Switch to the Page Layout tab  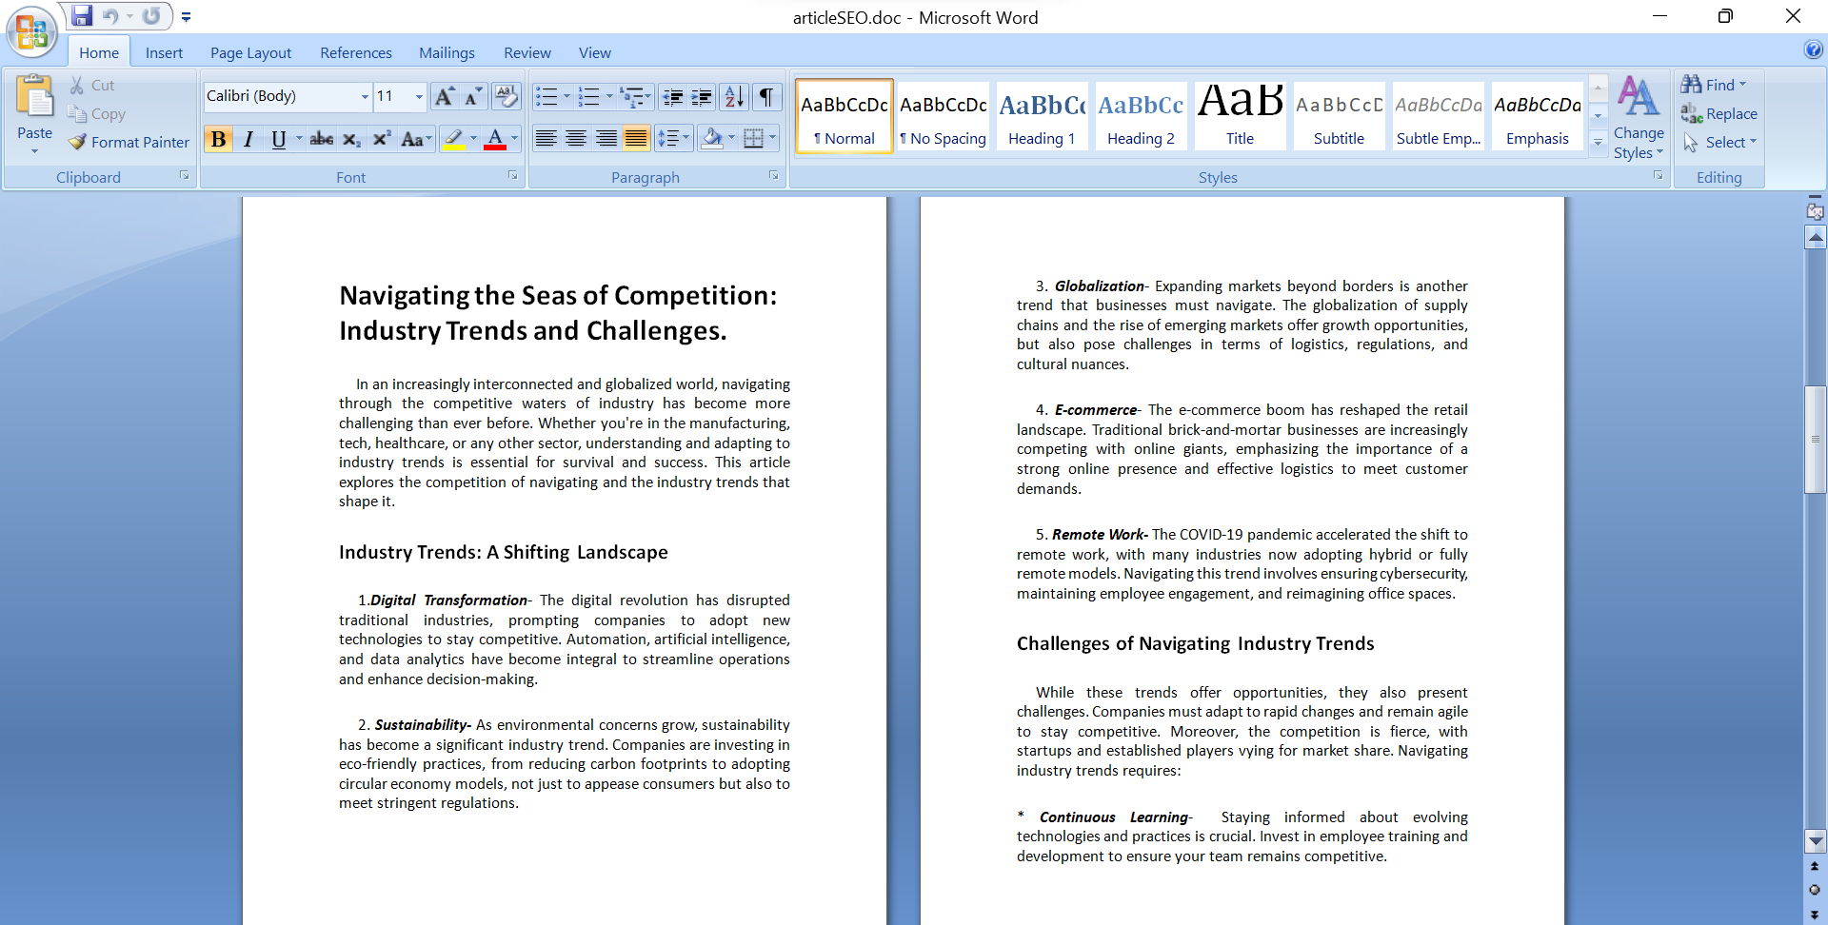[x=250, y=53]
